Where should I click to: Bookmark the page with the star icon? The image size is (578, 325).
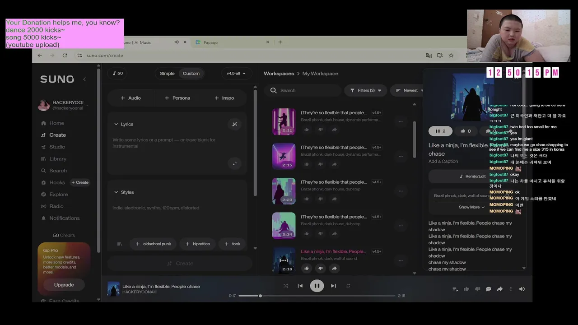coord(451,56)
